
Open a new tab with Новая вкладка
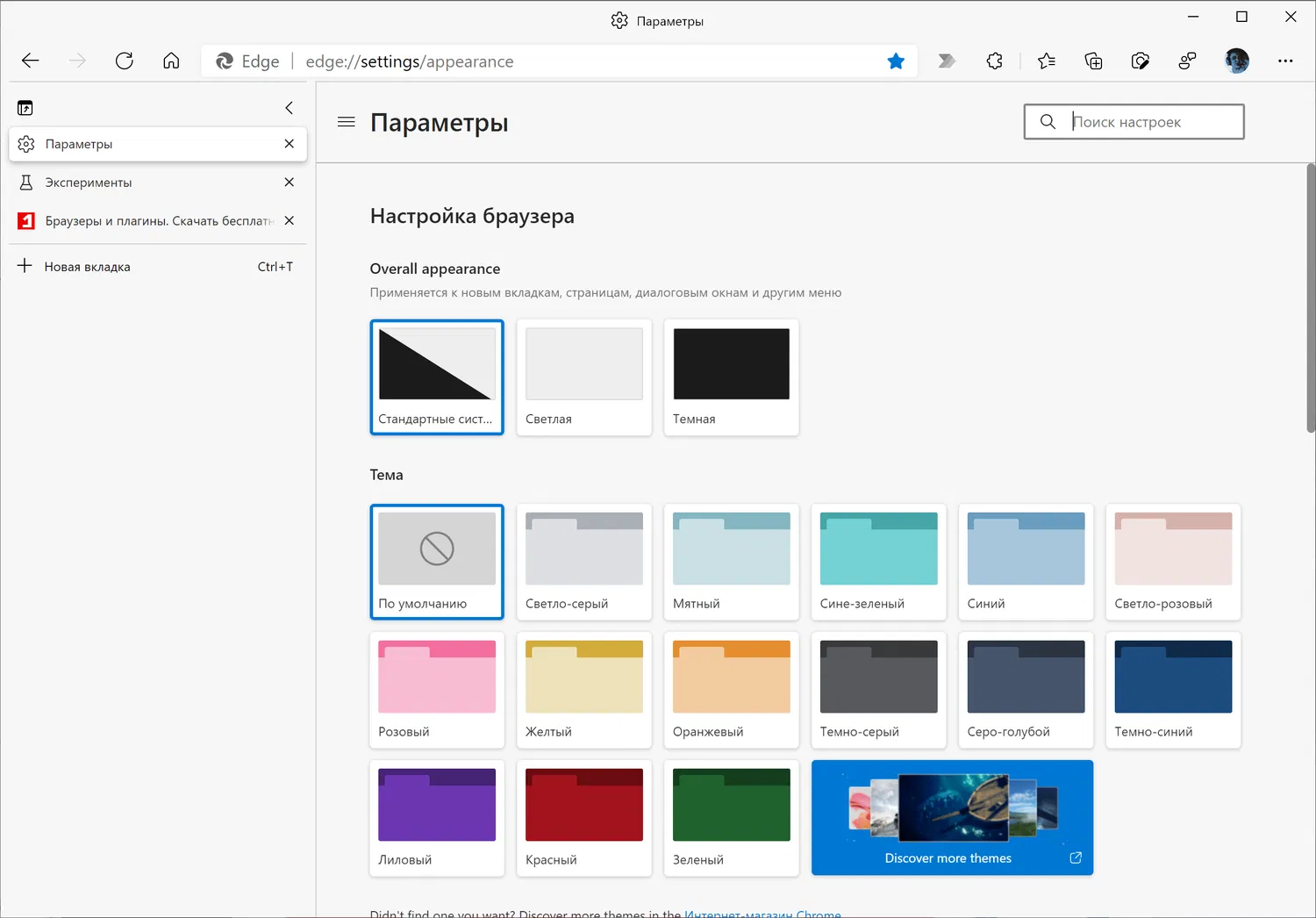point(88,267)
